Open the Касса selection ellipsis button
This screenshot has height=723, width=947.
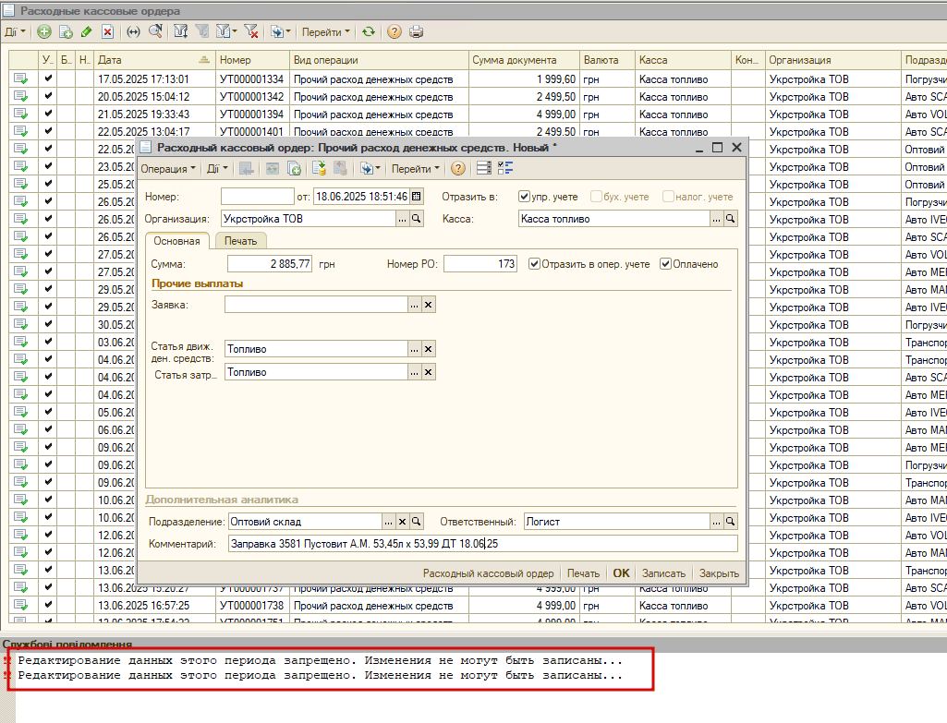tap(716, 219)
